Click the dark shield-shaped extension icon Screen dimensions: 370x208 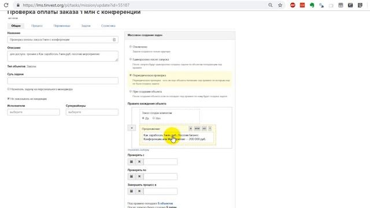tap(360, 5)
